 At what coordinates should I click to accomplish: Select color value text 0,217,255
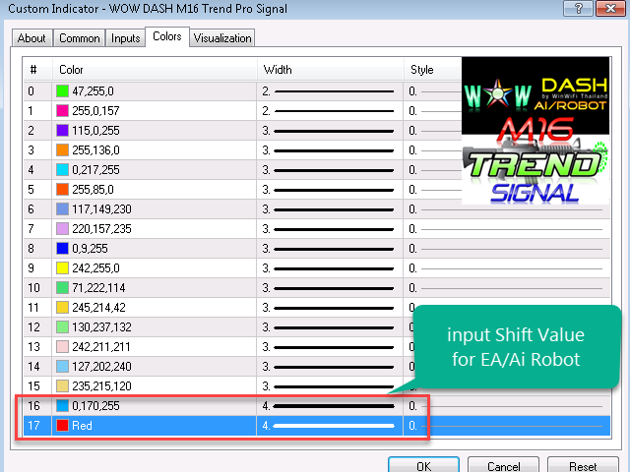pyautogui.click(x=96, y=170)
